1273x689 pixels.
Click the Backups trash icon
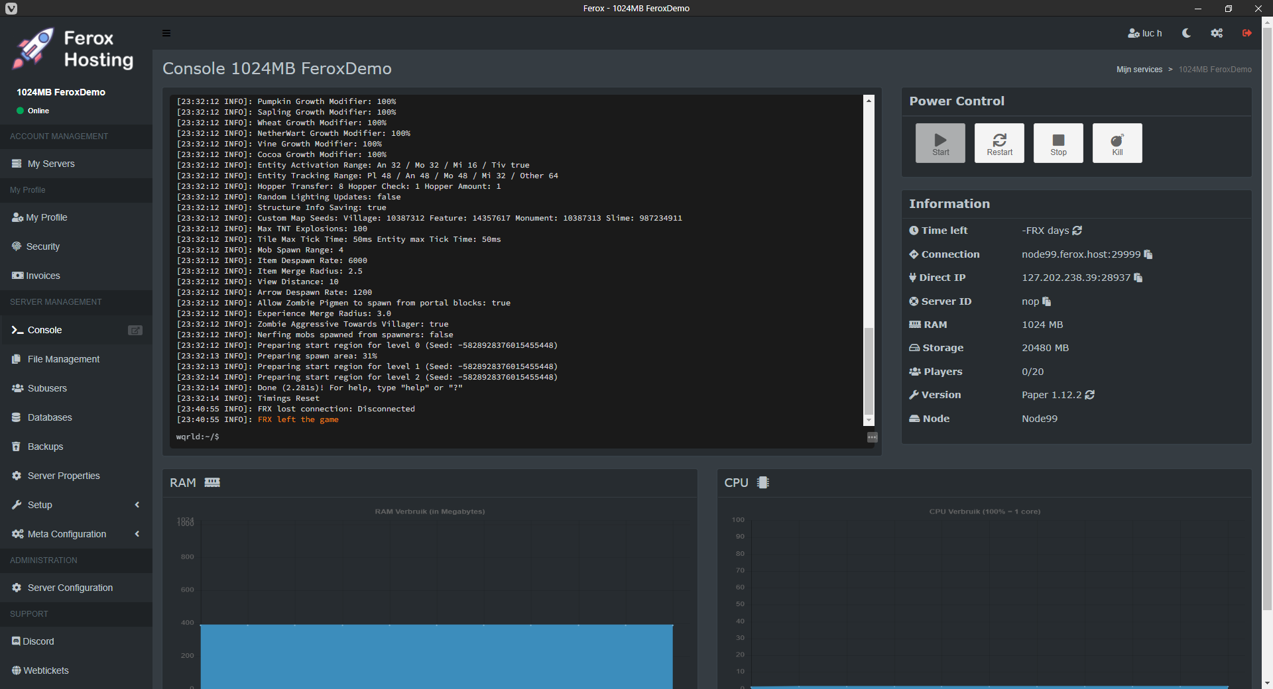point(16,447)
